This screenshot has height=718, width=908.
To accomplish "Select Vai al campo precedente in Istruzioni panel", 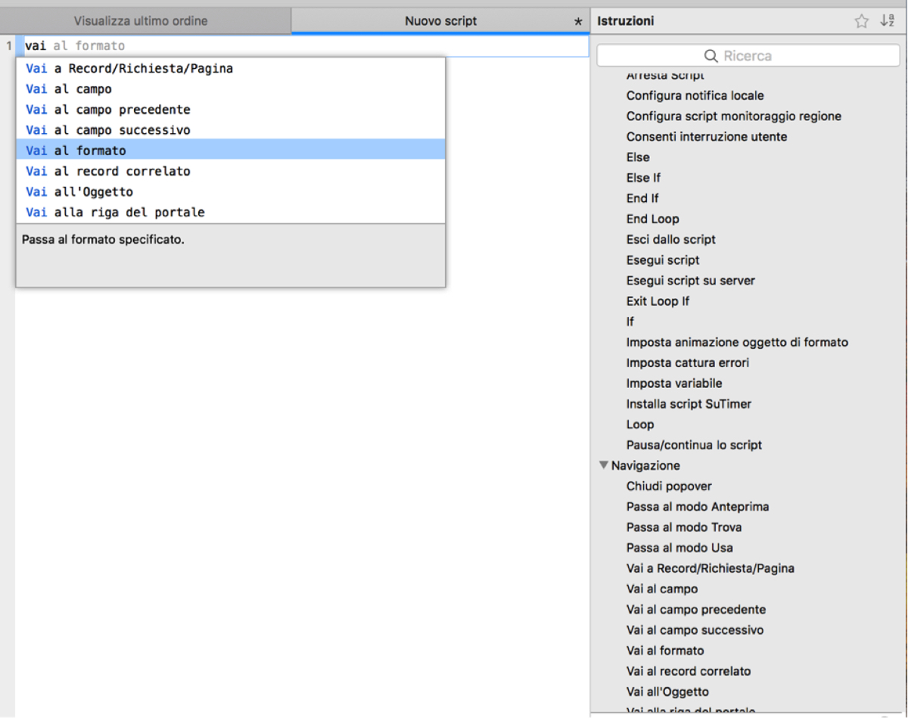I will (x=696, y=609).
